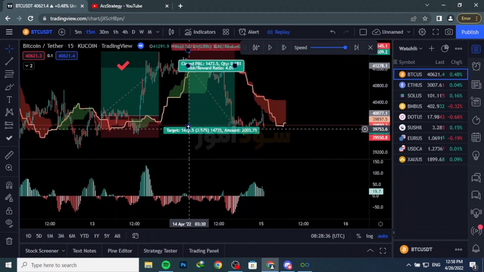Adjust the replay Speed slider
Image resolution: width=484 pixels, height=272 pixels.
[329, 48]
